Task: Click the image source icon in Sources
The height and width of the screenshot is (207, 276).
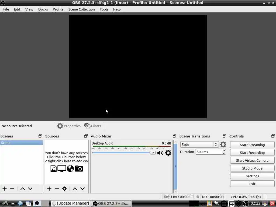Action: coord(54,168)
